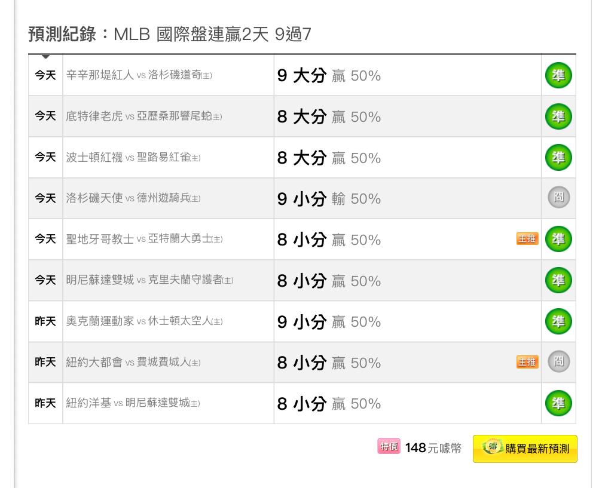This screenshot has height=488, width=599.
Task: Click gray 悶 icon for 紐約大都會 row
Action: pos(558,361)
